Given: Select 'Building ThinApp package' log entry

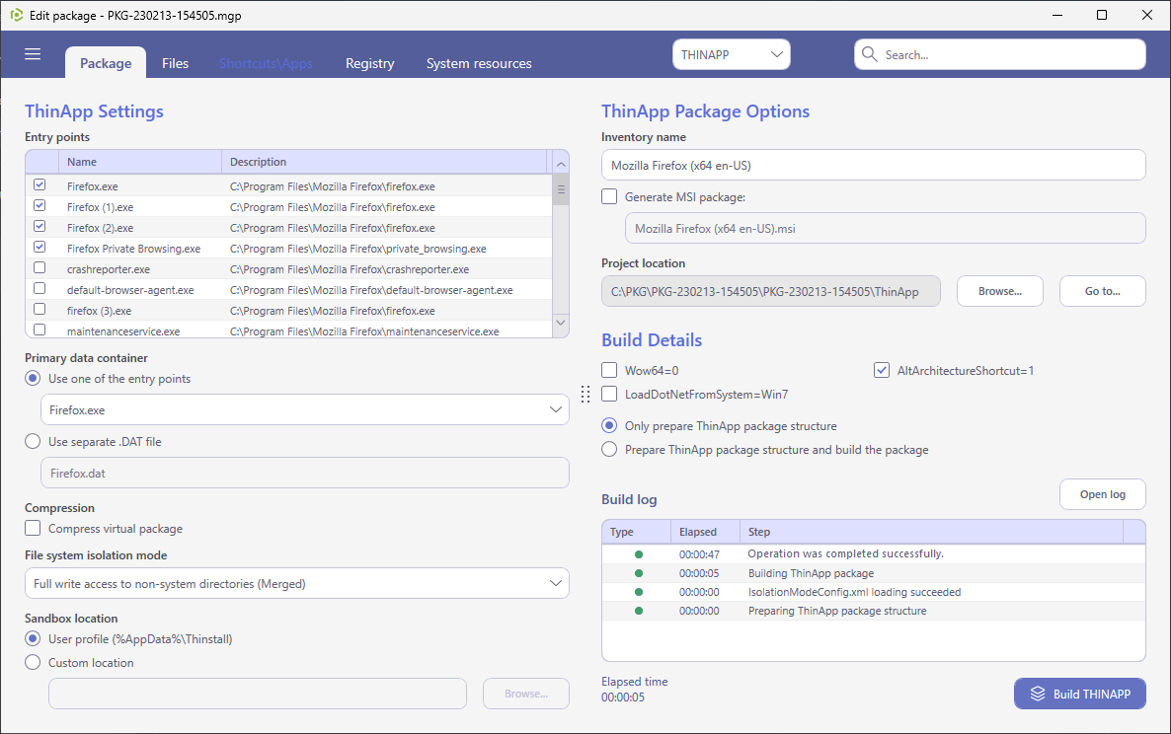Looking at the screenshot, I should pos(873,573).
